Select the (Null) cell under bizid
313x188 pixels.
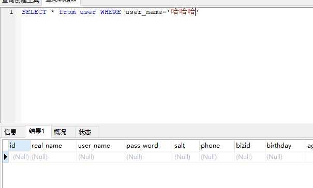pos(250,157)
